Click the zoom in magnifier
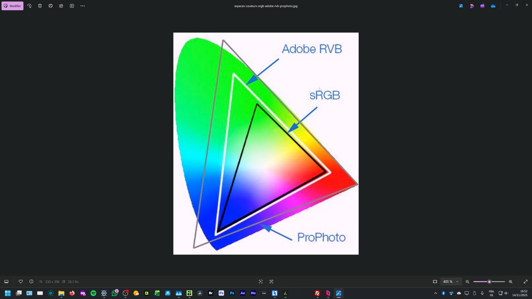The image size is (532, 299). 511,282
